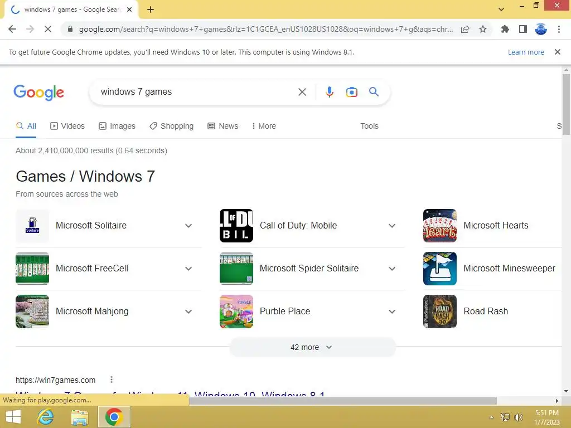Show 42 more games
This screenshot has height=428, width=571.
[312, 347]
